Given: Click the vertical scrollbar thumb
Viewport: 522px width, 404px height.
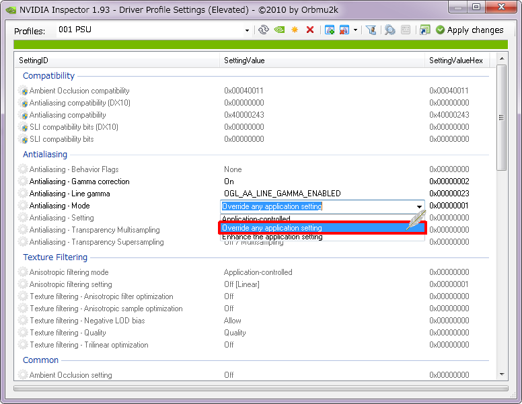Looking at the screenshot, I should (502, 118).
